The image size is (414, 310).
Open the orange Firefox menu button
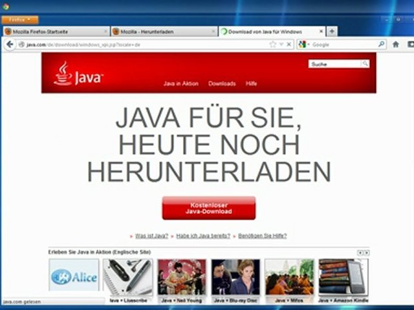click(19, 20)
